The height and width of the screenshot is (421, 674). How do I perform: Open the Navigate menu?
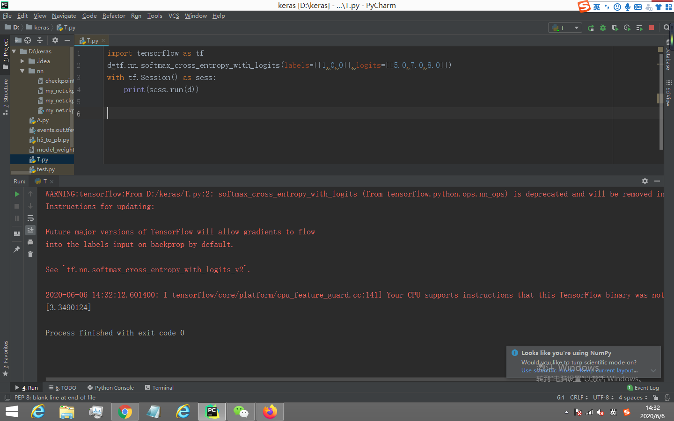[64, 15]
